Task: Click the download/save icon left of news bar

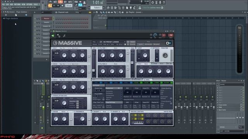Action: (140, 8)
